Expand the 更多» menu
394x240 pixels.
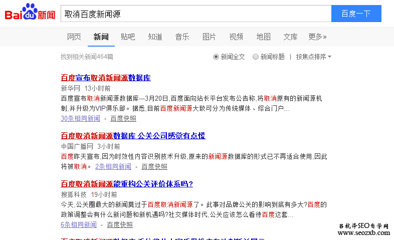pos(317,37)
